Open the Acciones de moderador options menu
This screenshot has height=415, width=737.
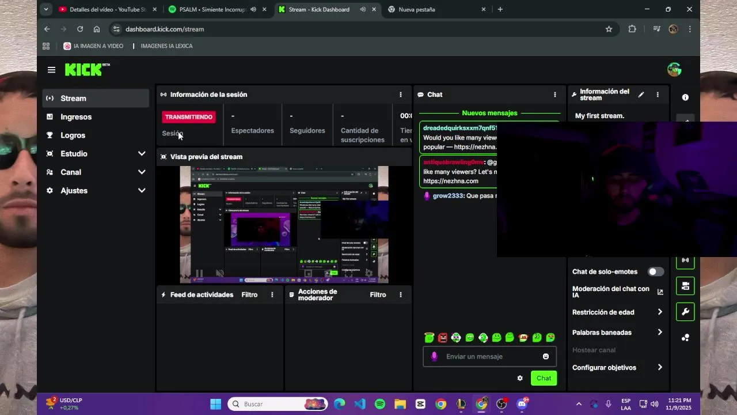click(401, 295)
